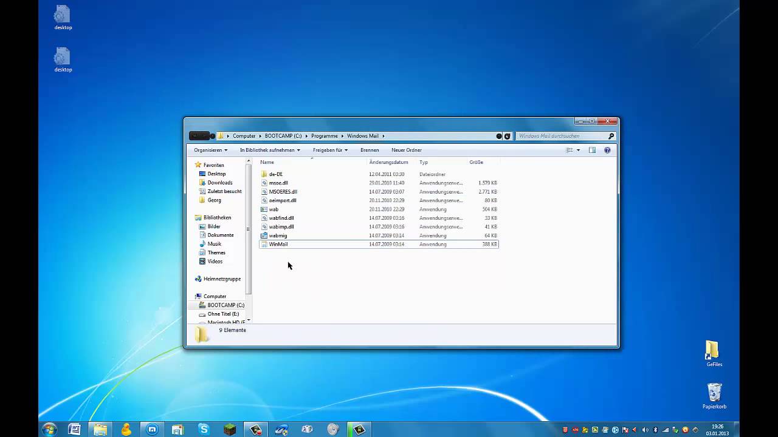Click the Brennen button
This screenshot has height=437, width=778.
(370, 150)
